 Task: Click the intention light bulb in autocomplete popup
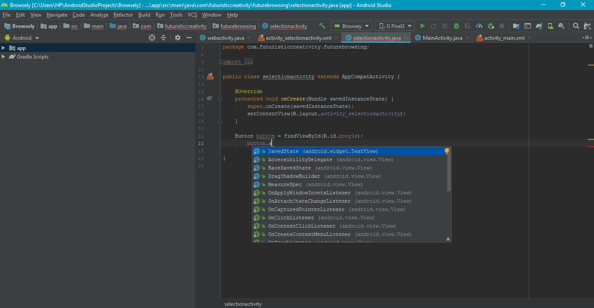(446, 151)
